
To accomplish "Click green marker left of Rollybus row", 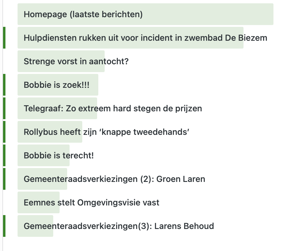I will [4, 132].
